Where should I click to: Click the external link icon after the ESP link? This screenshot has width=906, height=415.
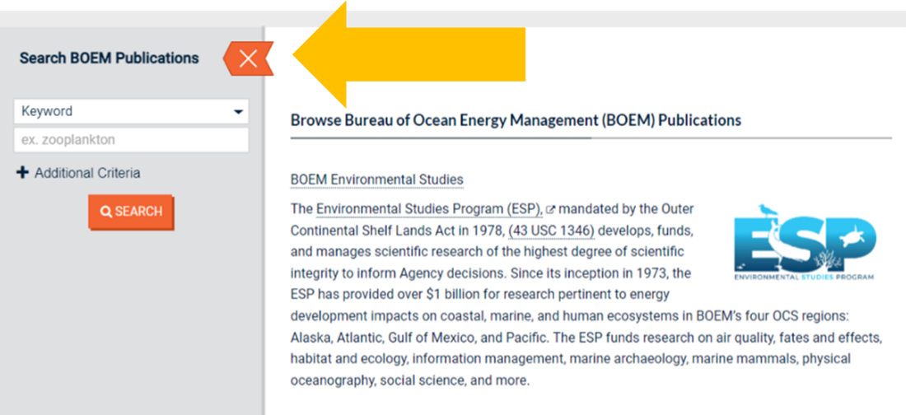pyautogui.click(x=550, y=208)
